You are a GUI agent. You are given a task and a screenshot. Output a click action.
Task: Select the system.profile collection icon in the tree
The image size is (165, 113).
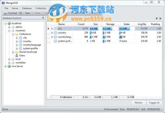coord(20,49)
